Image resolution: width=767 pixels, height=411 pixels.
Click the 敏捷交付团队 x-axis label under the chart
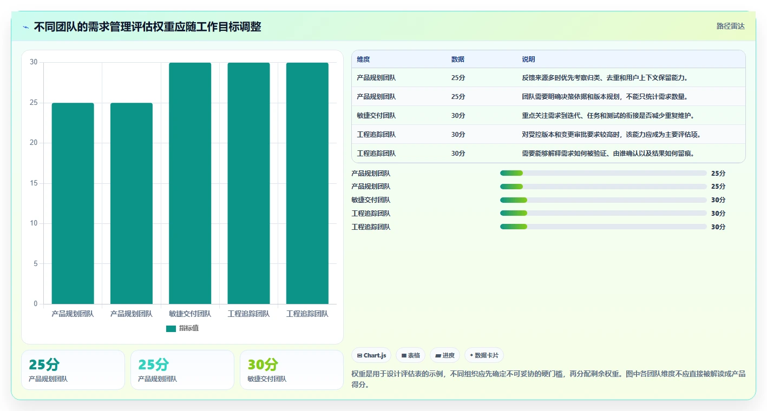coord(190,314)
